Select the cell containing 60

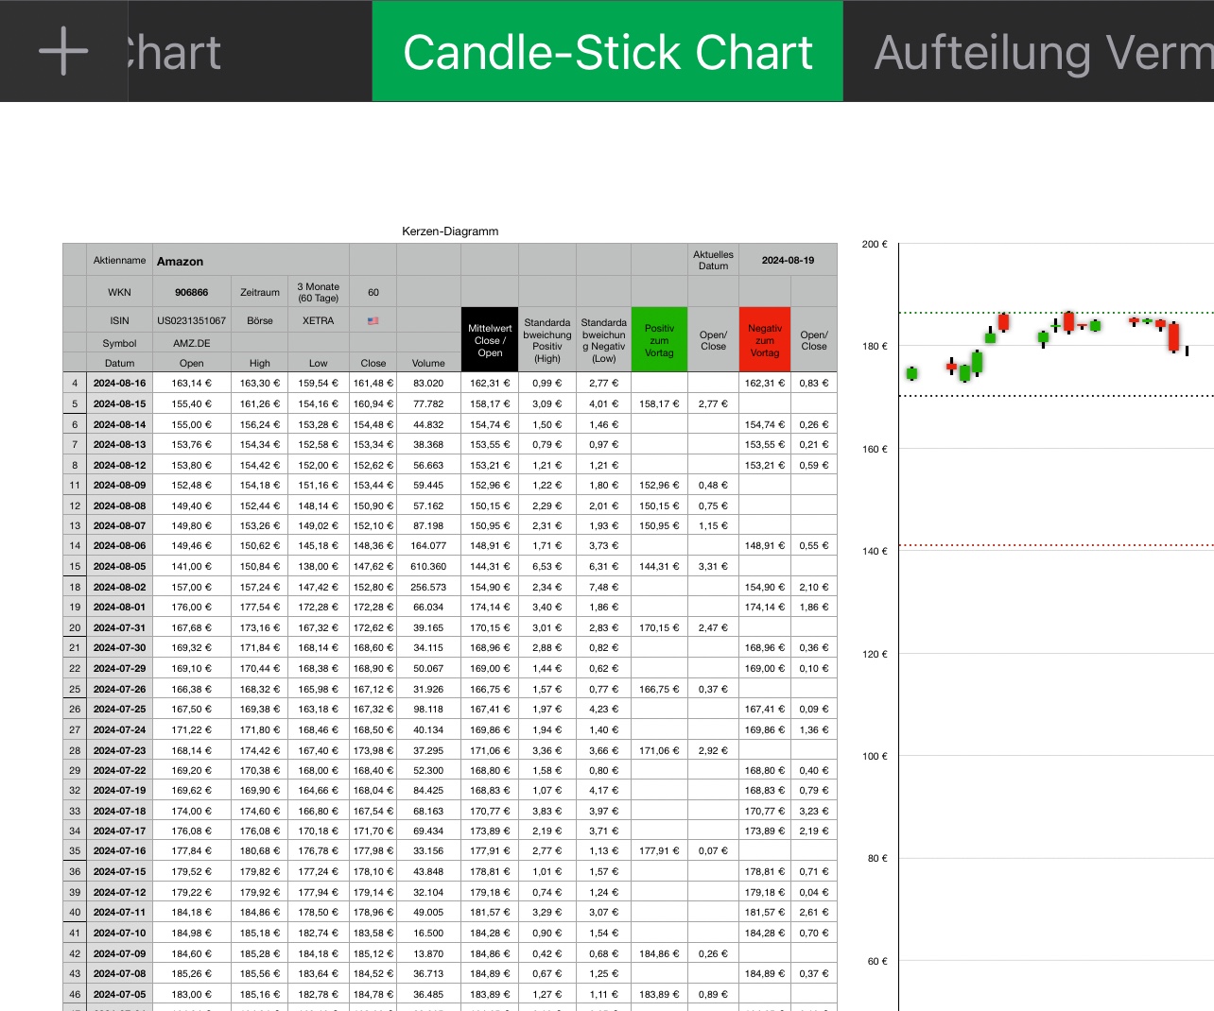pos(373,292)
